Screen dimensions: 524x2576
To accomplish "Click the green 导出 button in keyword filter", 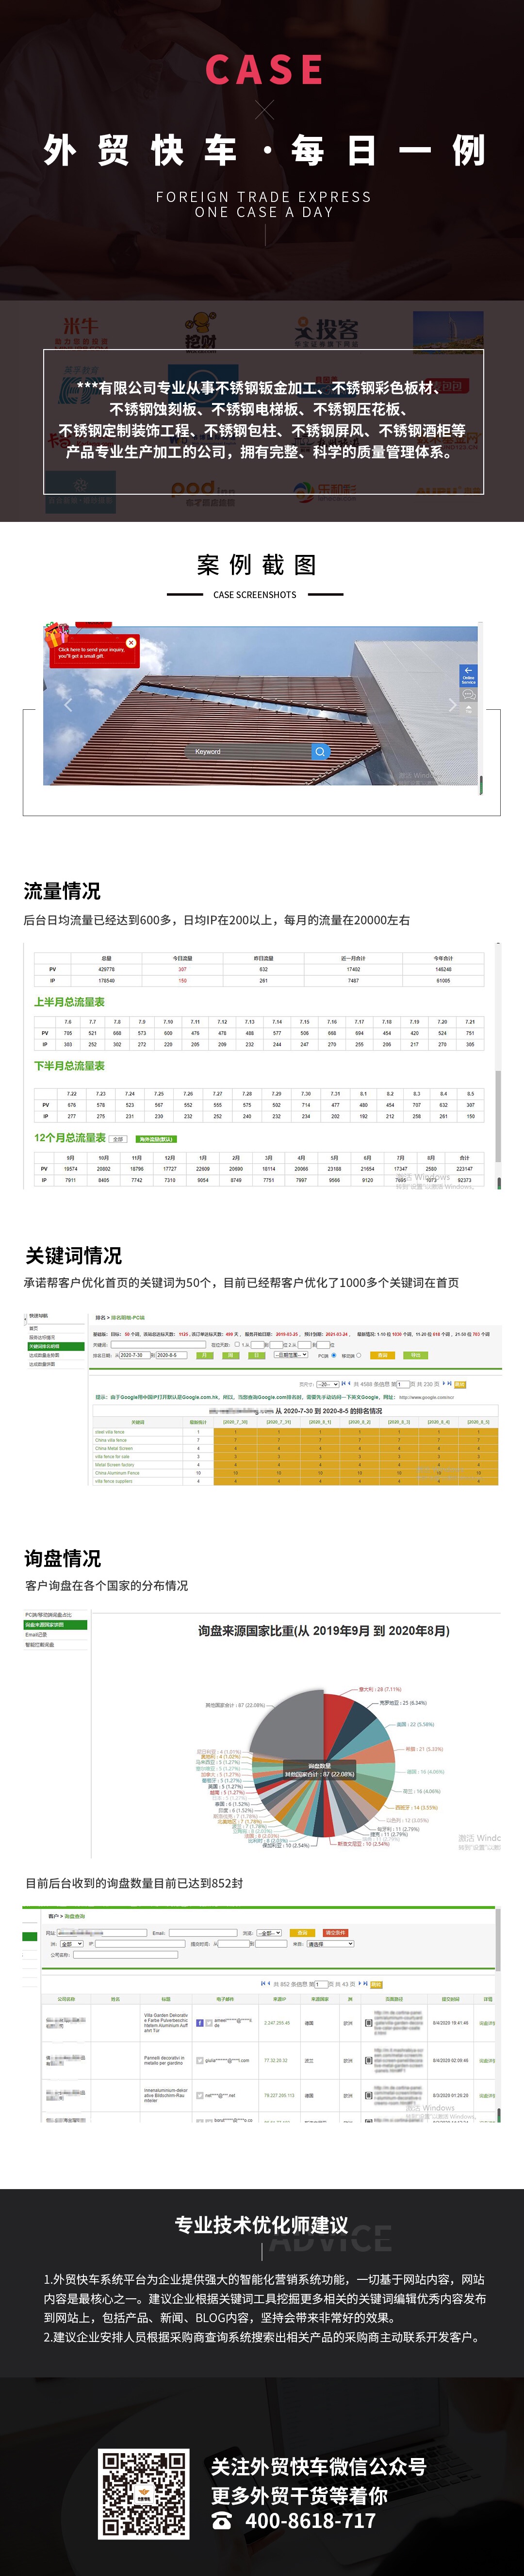I will point(416,1355).
